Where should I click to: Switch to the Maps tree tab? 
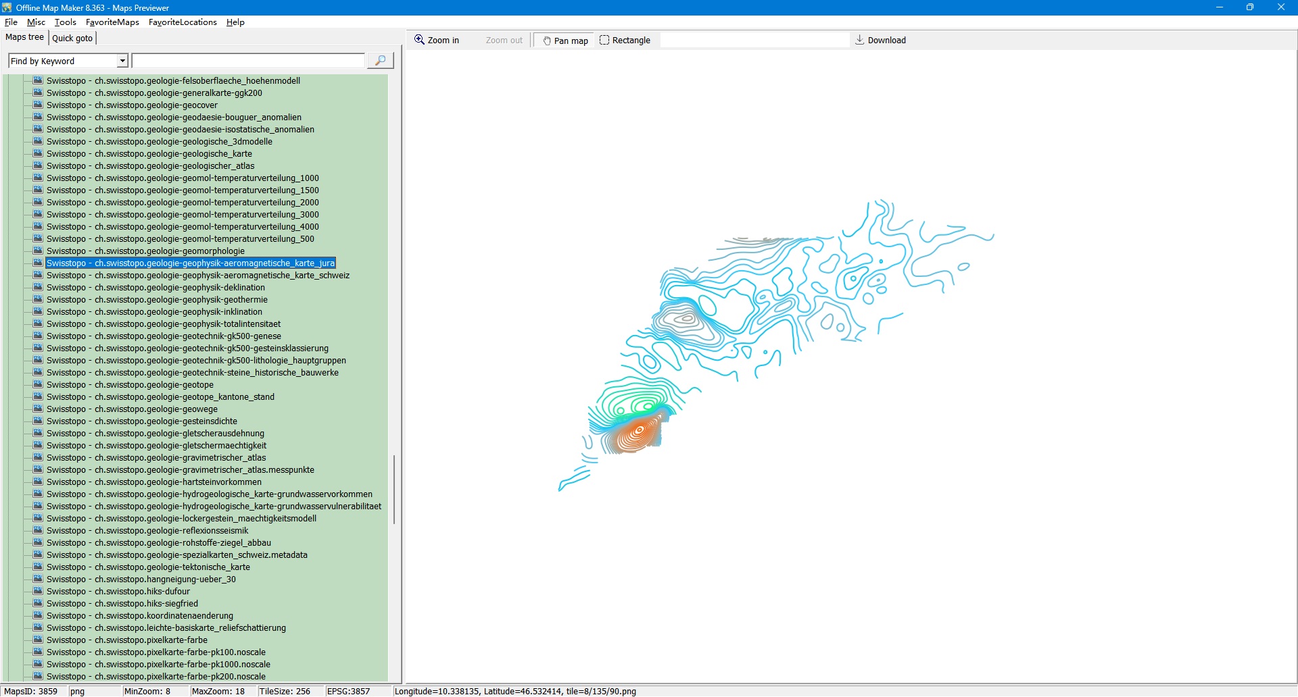point(24,38)
